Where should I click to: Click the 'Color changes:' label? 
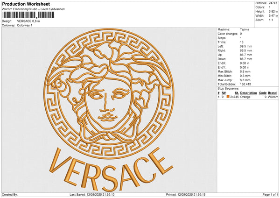coord(228,34)
